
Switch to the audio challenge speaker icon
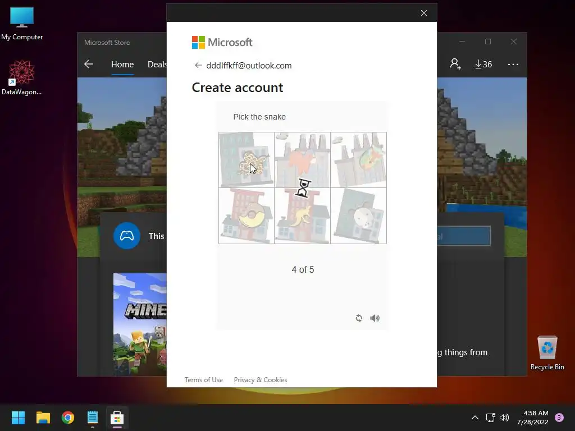(x=375, y=318)
